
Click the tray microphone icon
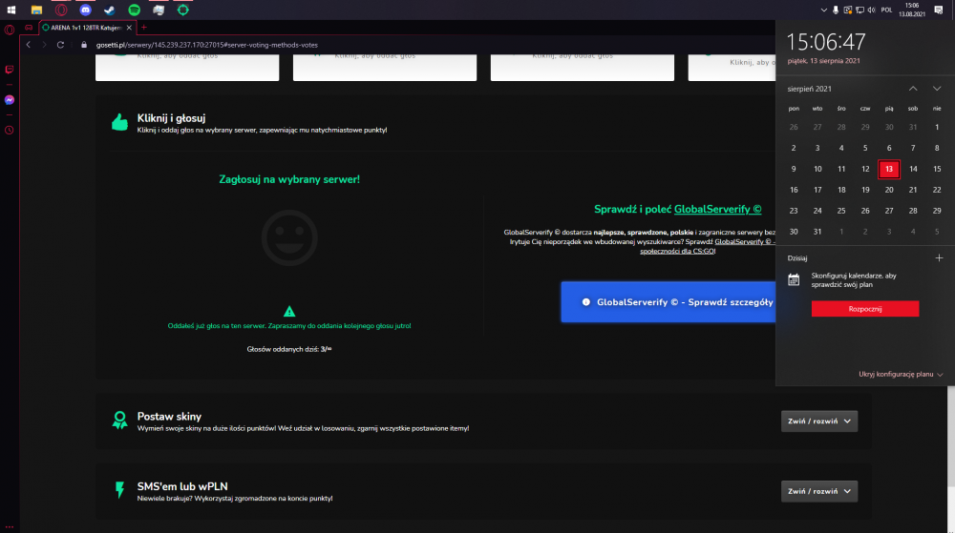click(836, 10)
